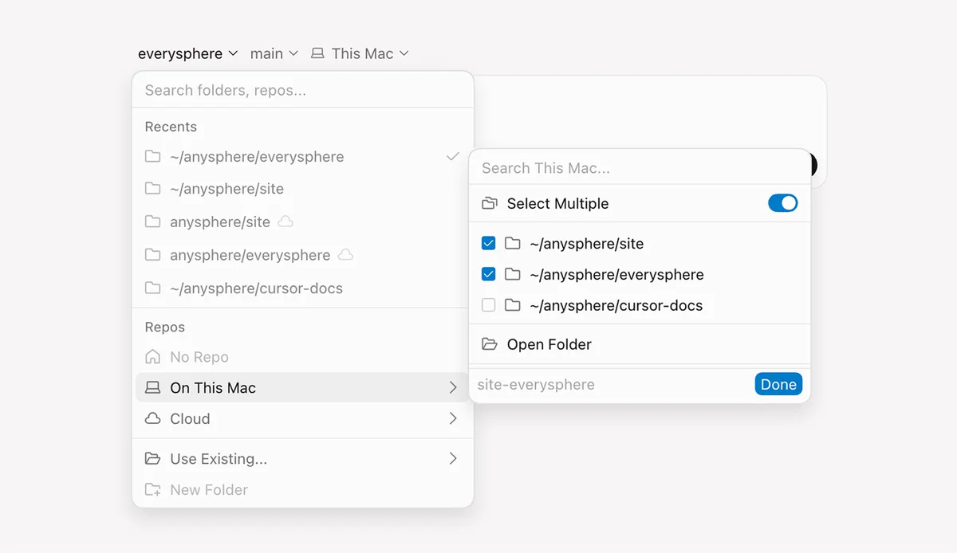The width and height of the screenshot is (957, 553).
Task: Click the new-folder plus icon
Action: (x=152, y=490)
